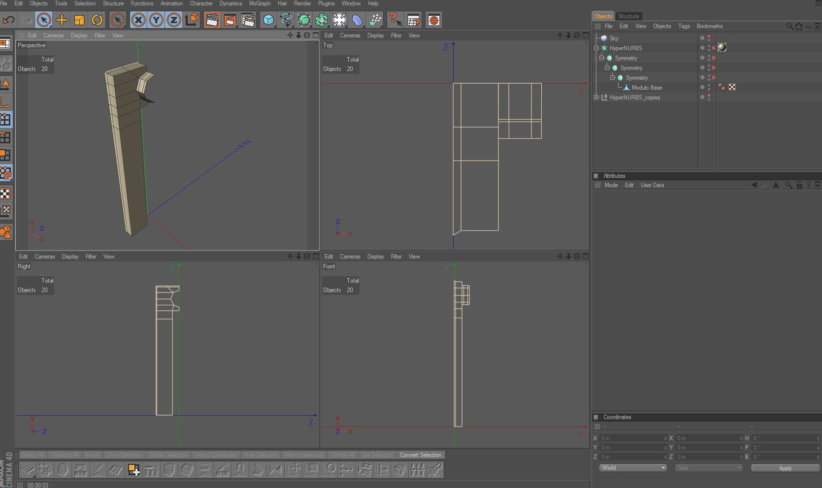The height and width of the screenshot is (488, 822).
Task: Click the Undo arrow icon
Action: tap(8, 20)
